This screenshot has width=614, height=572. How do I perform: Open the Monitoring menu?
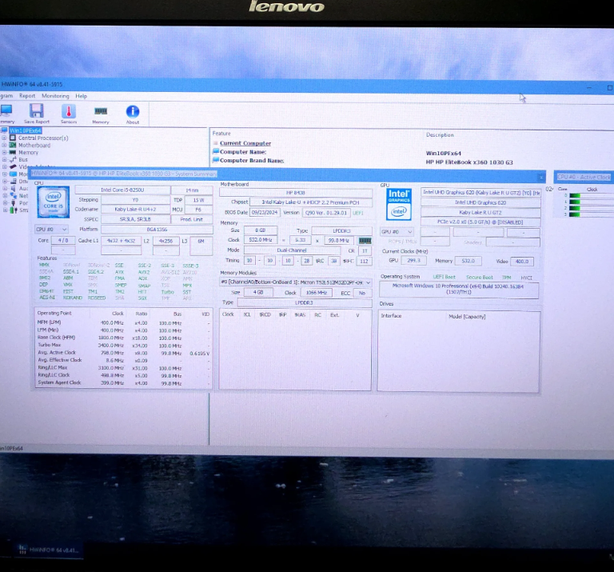click(x=55, y=95)
